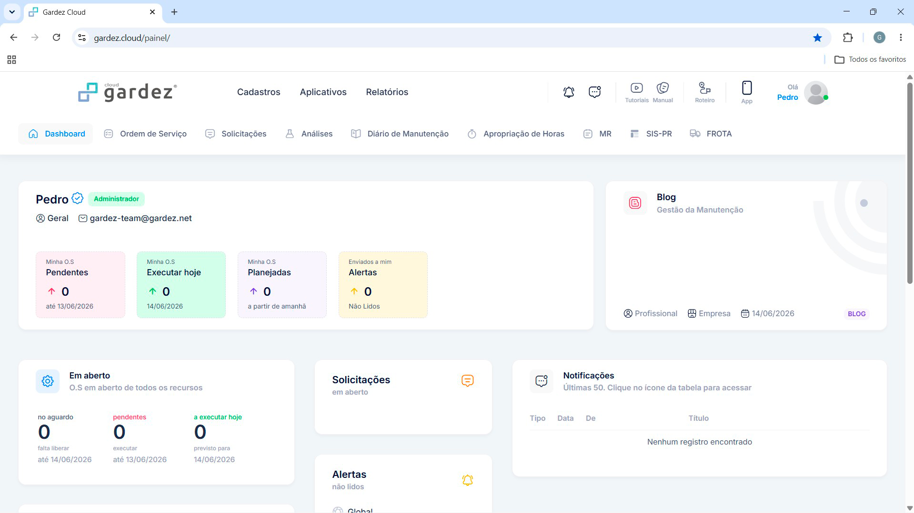The image size is (914, 513).
Task: Open the App mobile phone icon
Action: coord(747,93)
